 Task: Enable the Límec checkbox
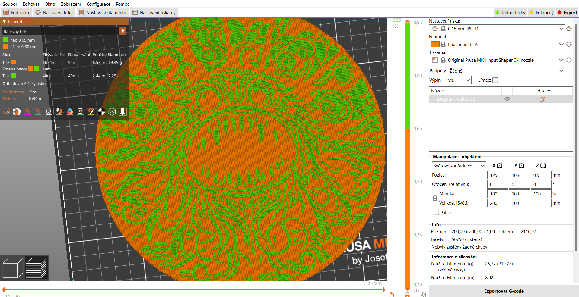495,80
